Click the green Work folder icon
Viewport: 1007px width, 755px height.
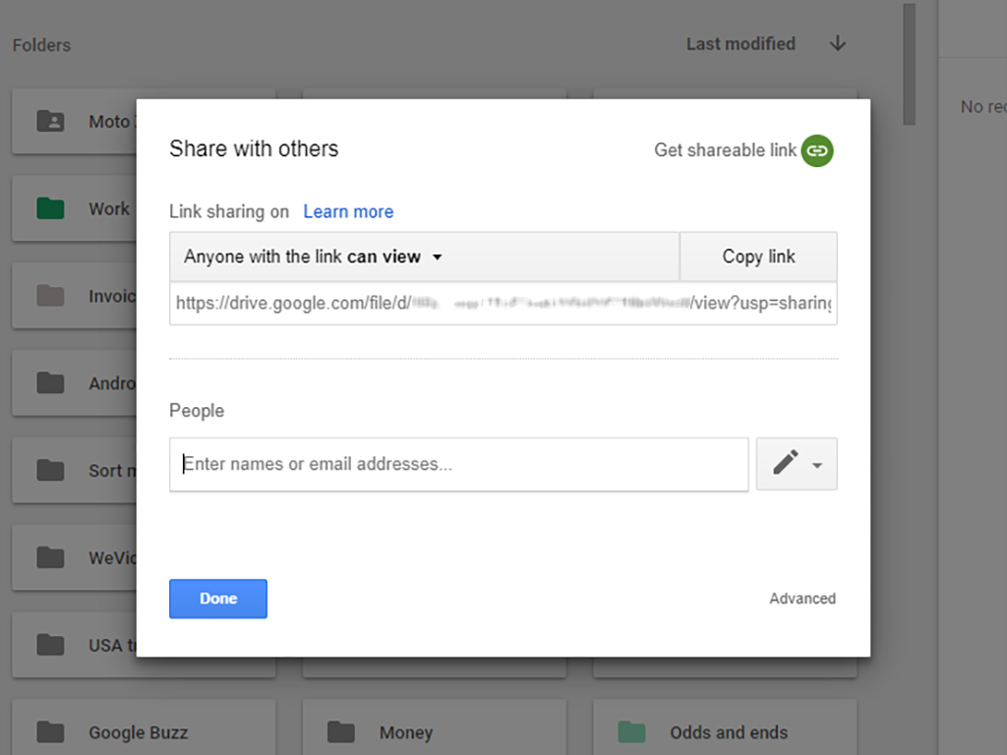click(x=50, y=208)
